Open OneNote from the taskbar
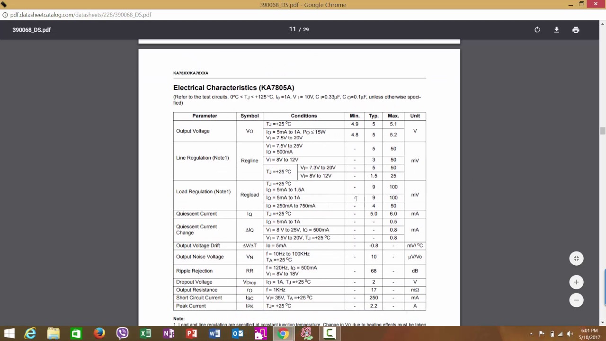Screen dimensions: 606x341 169,333
